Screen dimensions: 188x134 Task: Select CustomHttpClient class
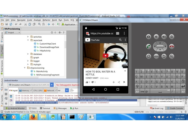[x=48, y=44]
